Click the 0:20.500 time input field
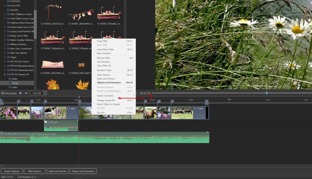Screen dimensions: 312x179 pyautogui.click(x=37, y=93)
